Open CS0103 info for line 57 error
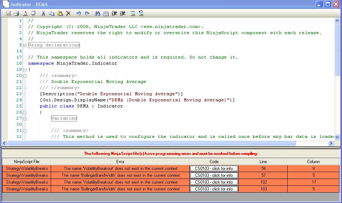Viewport: 342px width, 203px height. pos(214,175)
